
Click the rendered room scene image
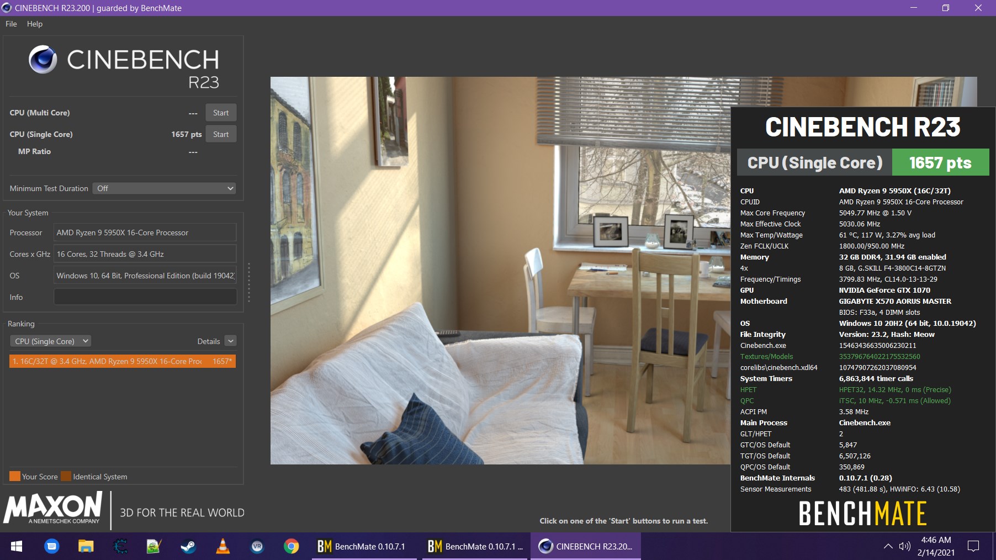[500, 271]
